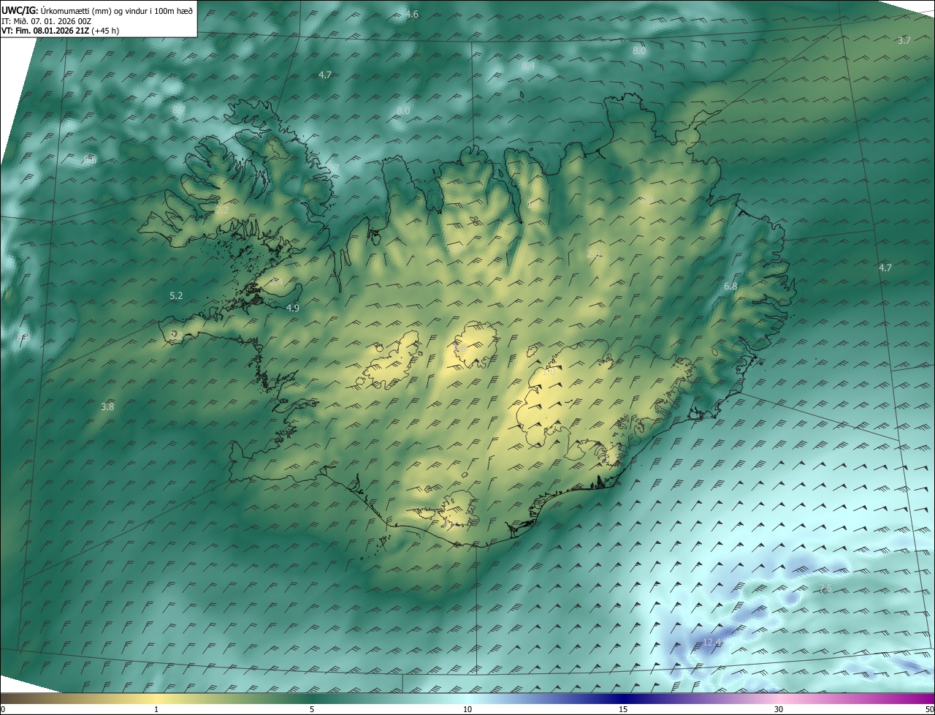
Task: Click the colorbar tick label 30
Action: [779, 709]
